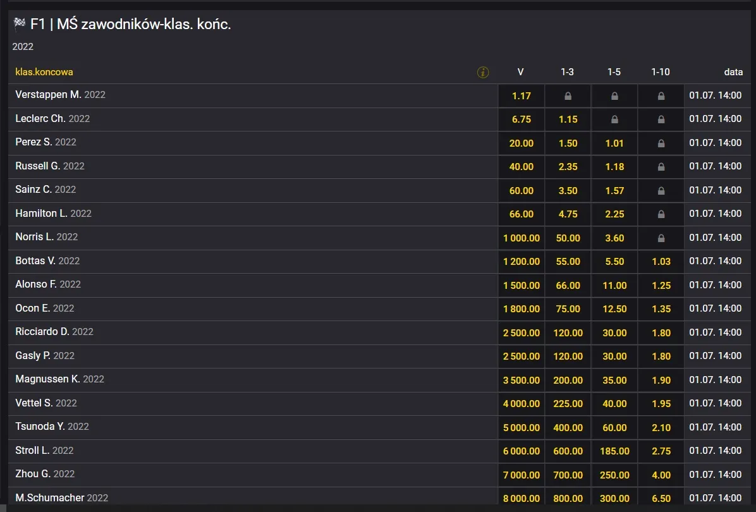Click the Ricciardo D. 2022 name
Screen dimensions: 756x512
click(x=54, y=332)
